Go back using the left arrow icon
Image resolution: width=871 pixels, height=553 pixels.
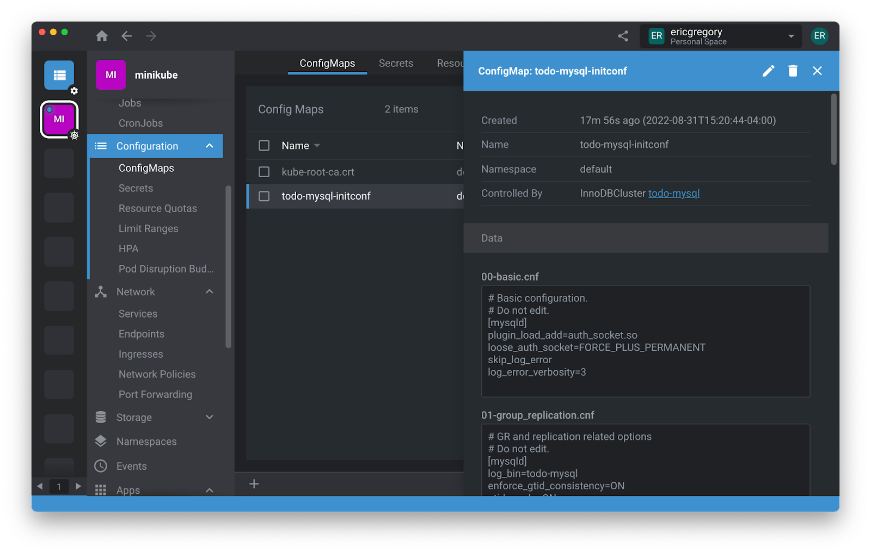pos(127,36)
